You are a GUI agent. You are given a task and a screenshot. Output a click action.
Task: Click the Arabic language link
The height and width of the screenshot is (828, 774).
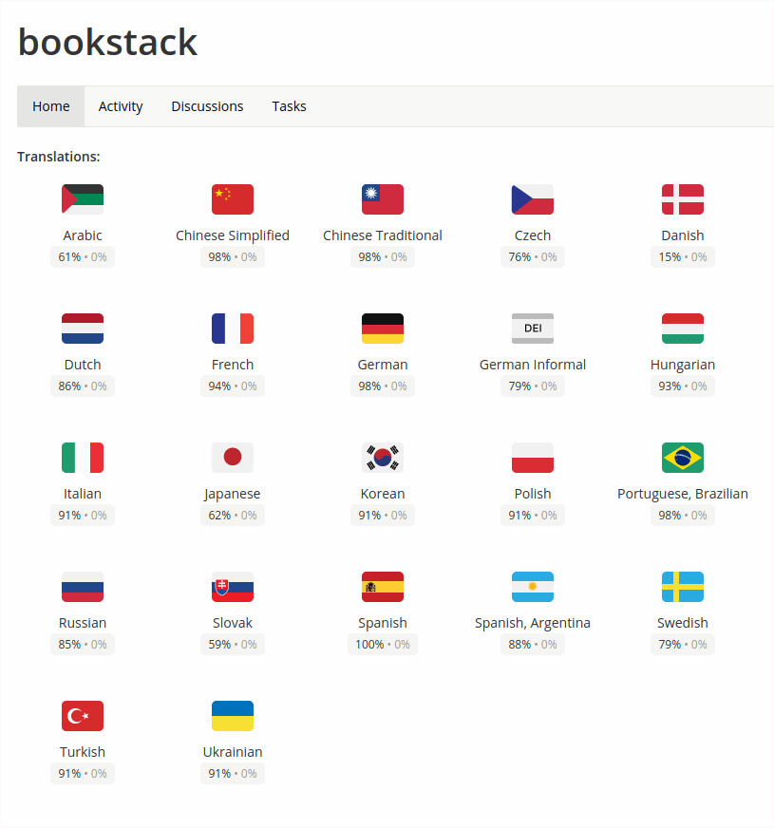83,235
